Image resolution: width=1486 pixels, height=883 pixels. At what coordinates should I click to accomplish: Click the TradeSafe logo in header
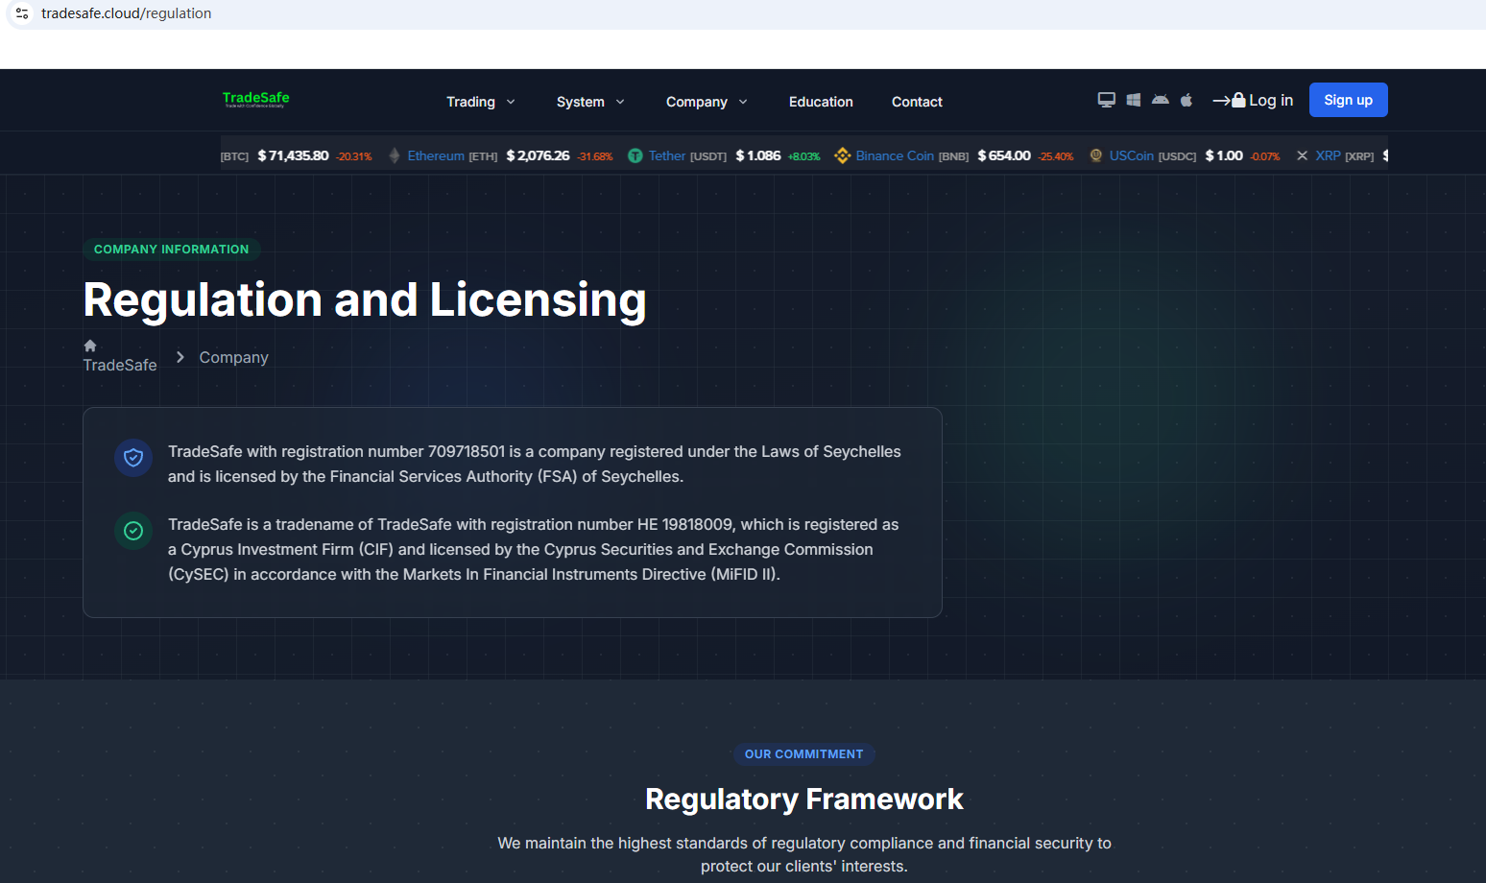255,99
